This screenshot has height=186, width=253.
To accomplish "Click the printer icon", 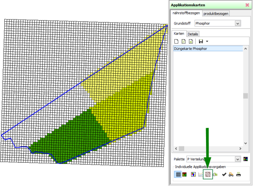I will pyautogui.click(x=238, y=174).
